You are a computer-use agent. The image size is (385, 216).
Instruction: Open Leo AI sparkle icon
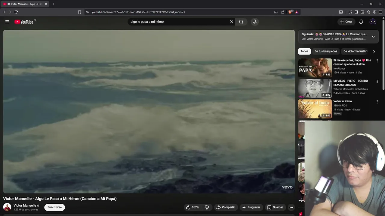coord(368,12)
